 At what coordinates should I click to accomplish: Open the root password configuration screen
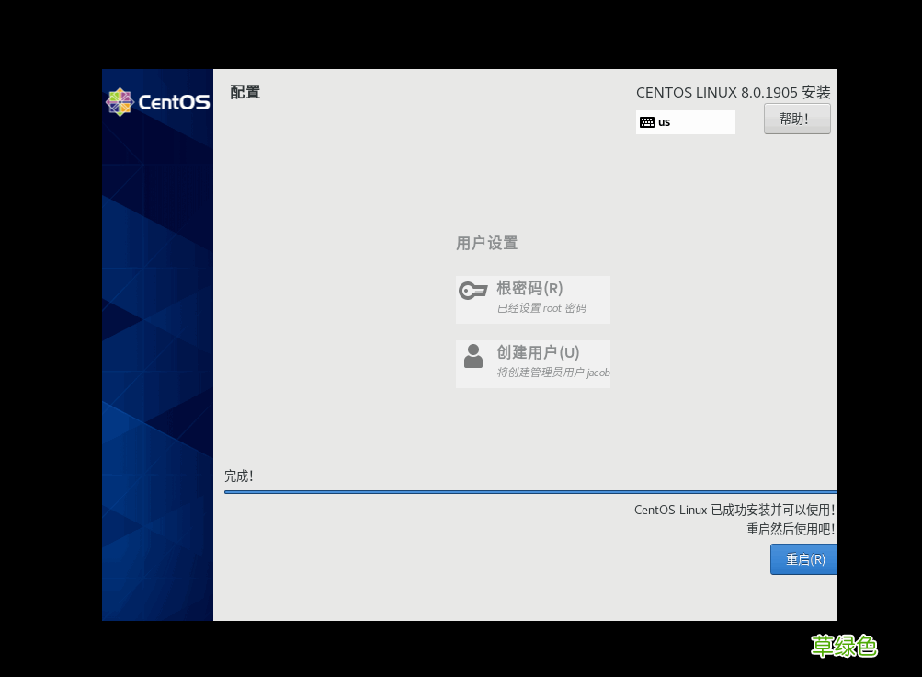click(533, 299)
